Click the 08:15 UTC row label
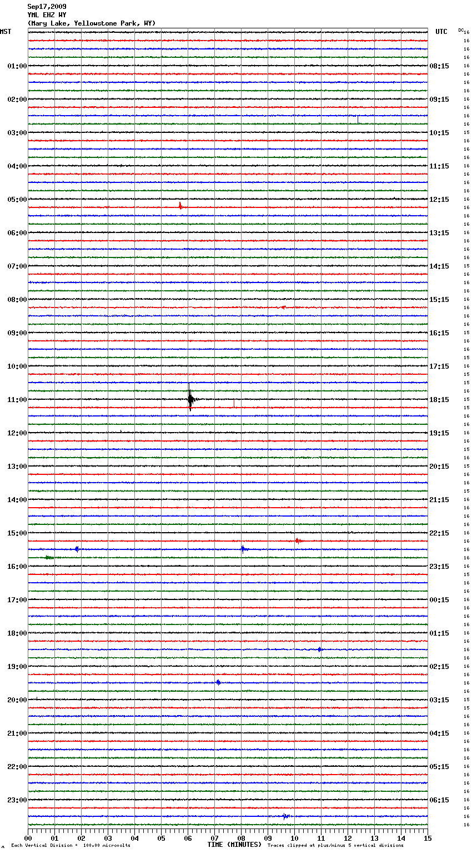The width and height of the screenshot is (472, 853). (439, 66)
